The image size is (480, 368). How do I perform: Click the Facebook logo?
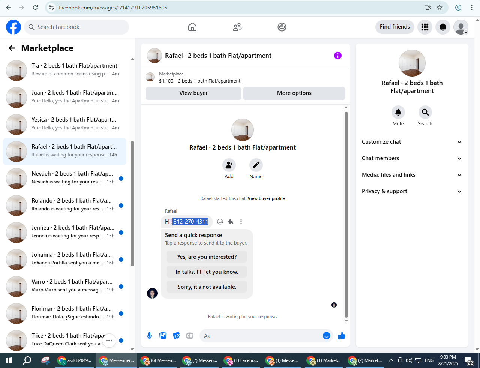pyautogui.click(x=13, y=27)
